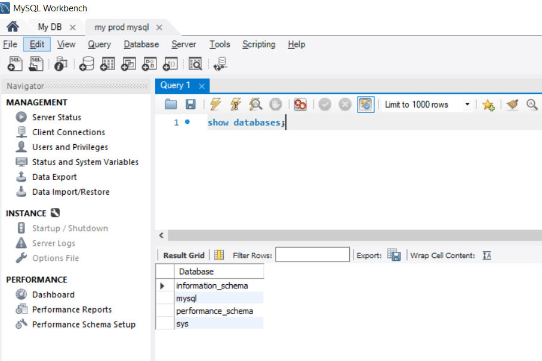
Task: Toggle stop on error for script execution
Action: tap(300, 104)
